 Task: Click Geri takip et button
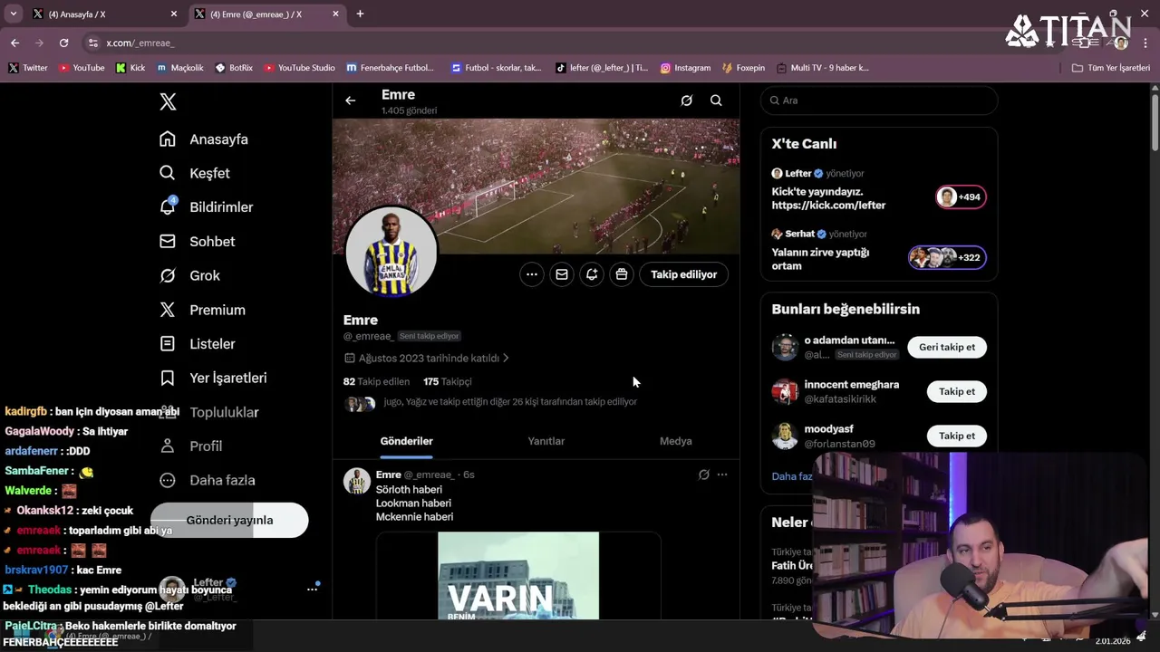pos(947,348)
